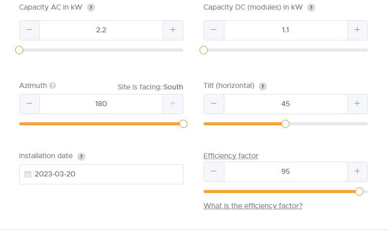388x235 pixels.
Task: Click the Capacity DC help question mark icon
Action: point(311,8)
